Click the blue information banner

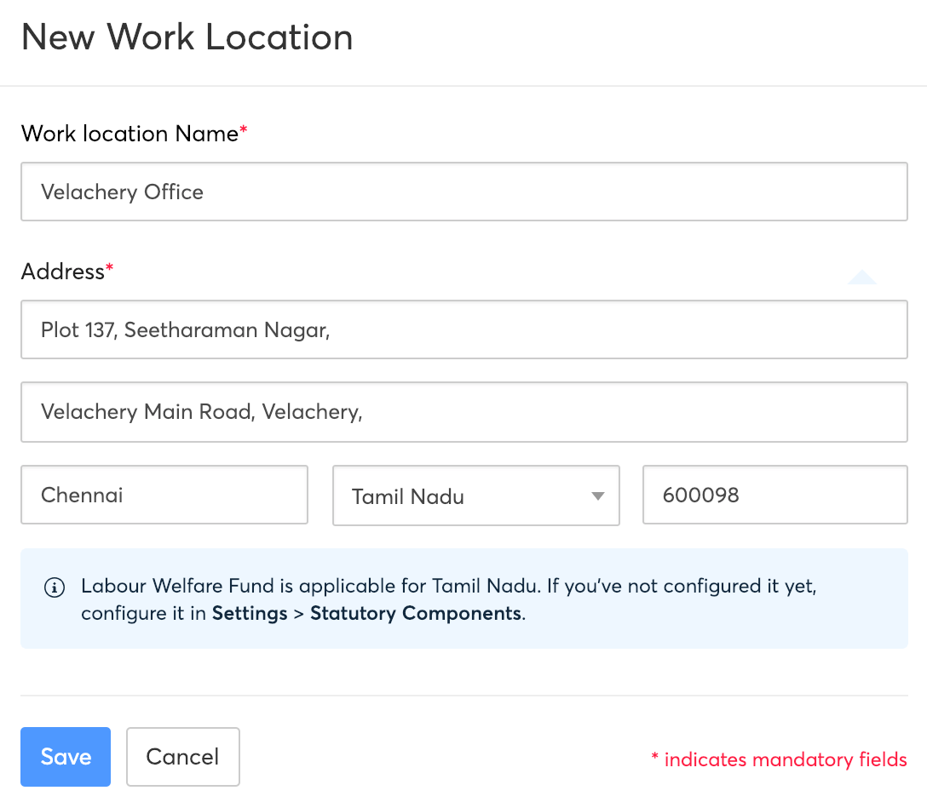point(463,599)
